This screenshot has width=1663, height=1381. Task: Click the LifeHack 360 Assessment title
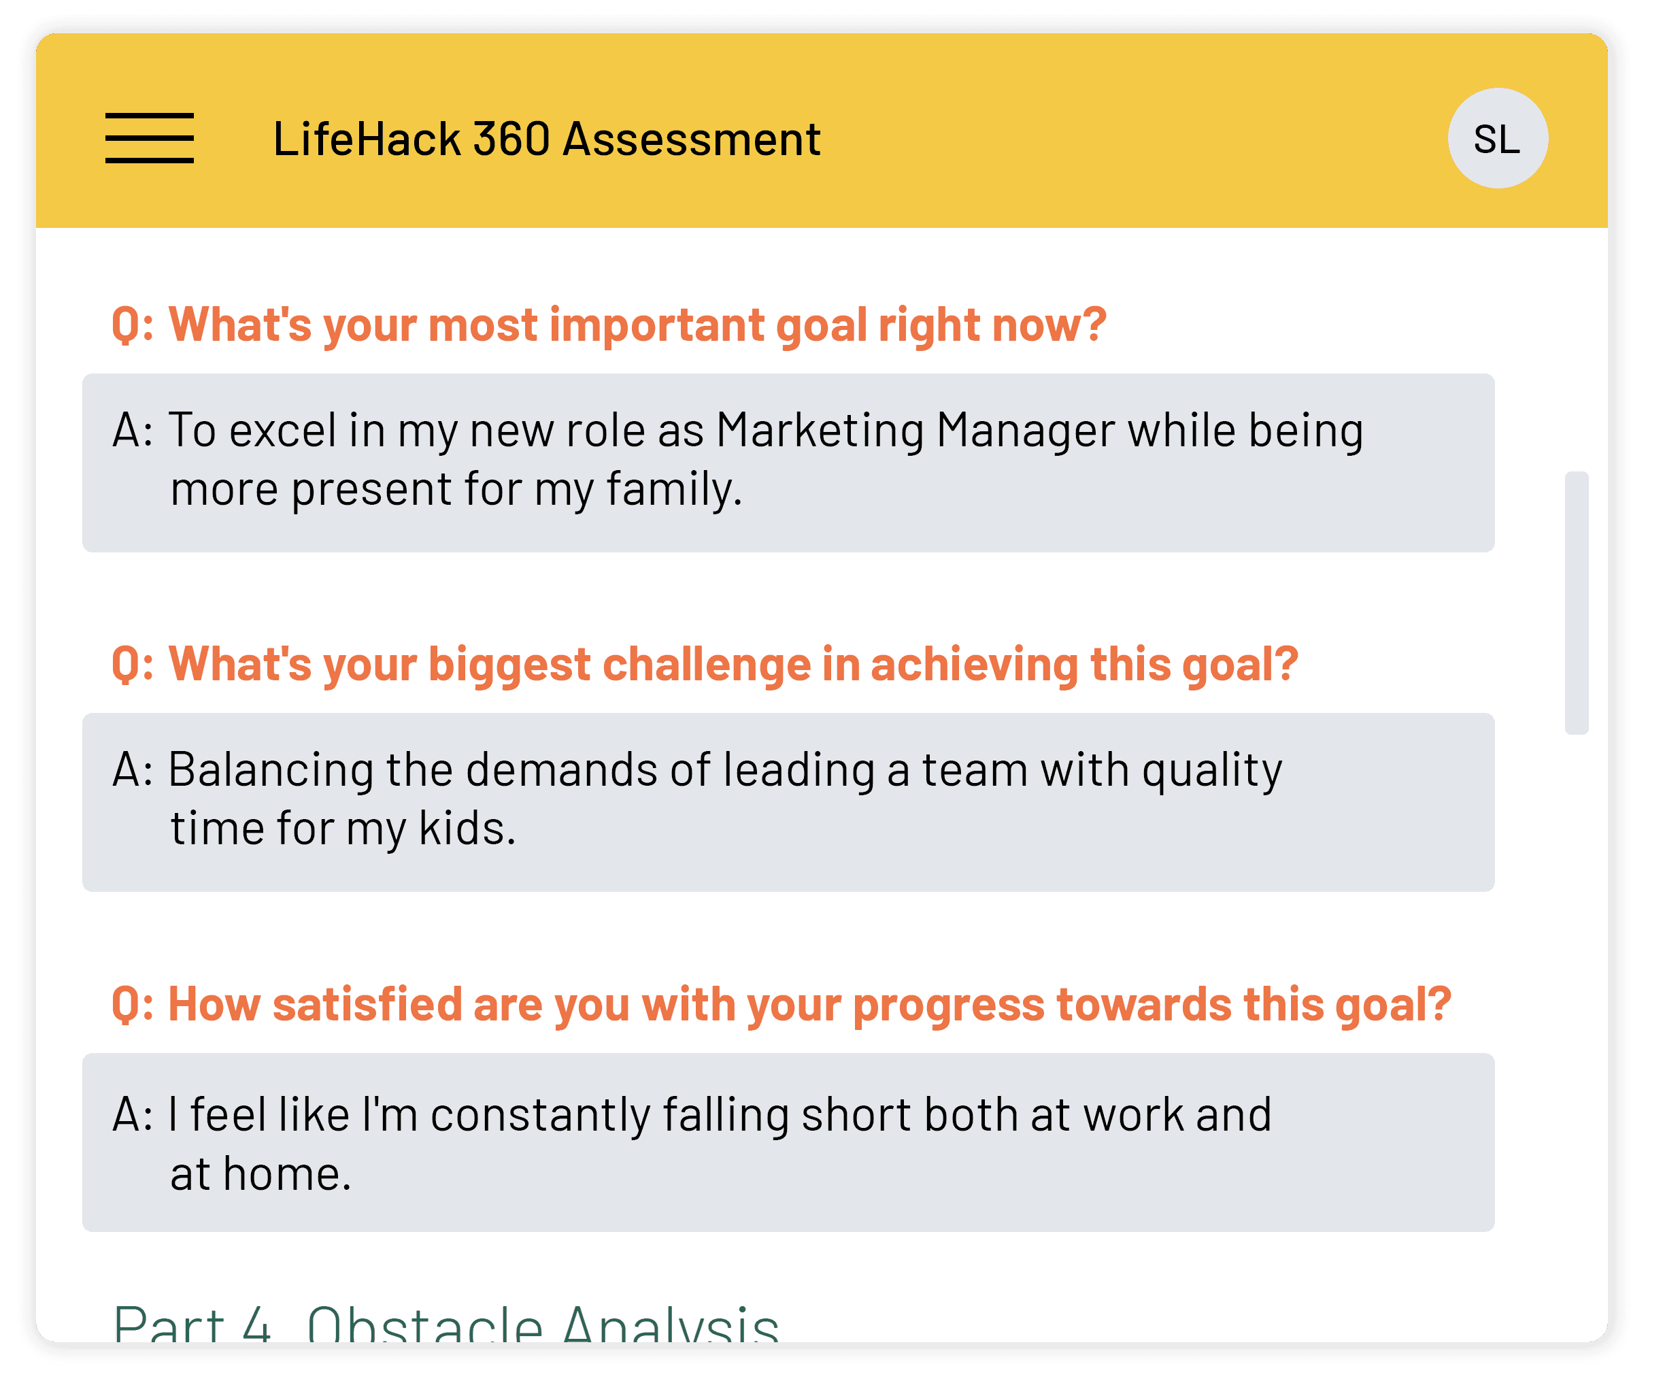(546, 139)
